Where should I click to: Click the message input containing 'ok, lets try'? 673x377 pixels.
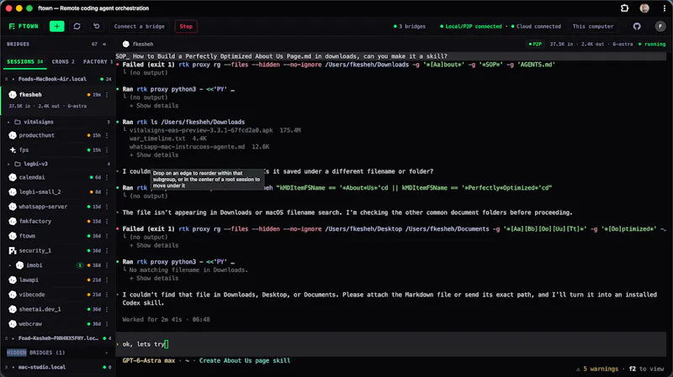pos(391,344)
